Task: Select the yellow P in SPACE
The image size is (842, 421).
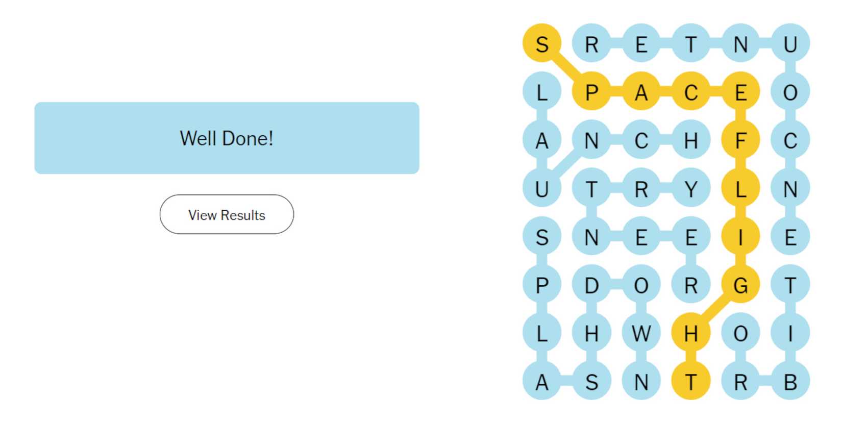Action: 592,92
